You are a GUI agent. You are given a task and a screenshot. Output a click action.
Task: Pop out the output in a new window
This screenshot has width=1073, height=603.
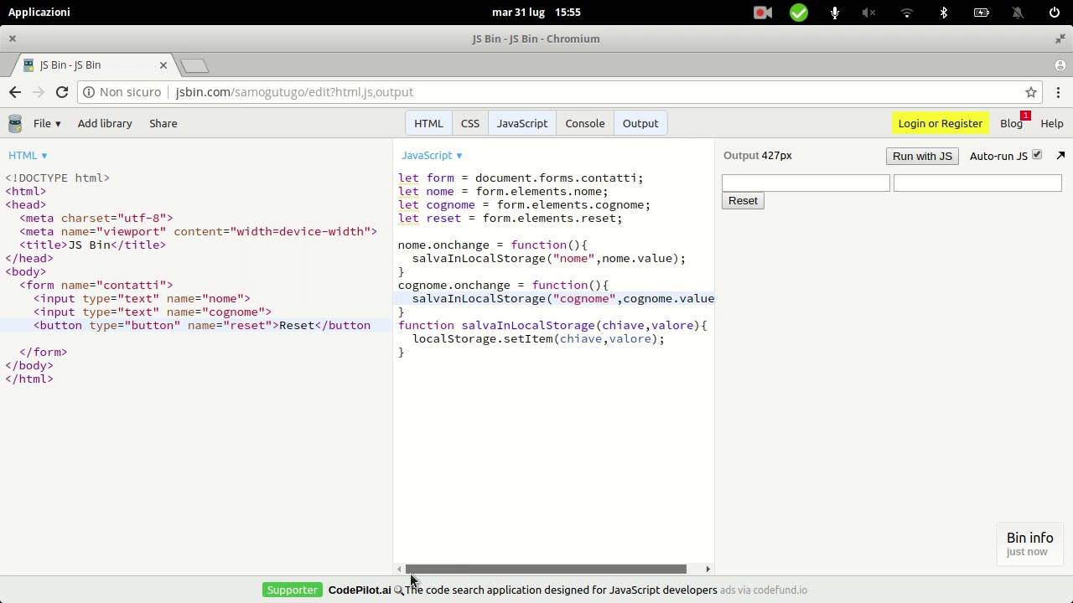(1060, 156)
